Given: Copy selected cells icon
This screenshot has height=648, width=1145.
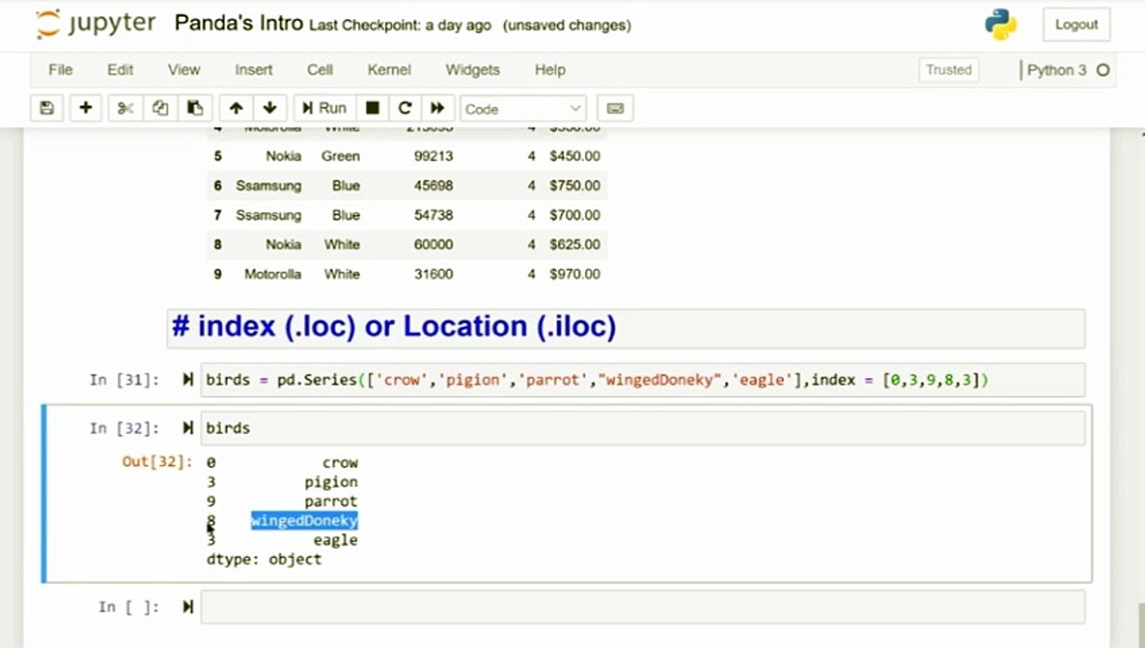Looking at the screenshot, I should pos(160,108).
